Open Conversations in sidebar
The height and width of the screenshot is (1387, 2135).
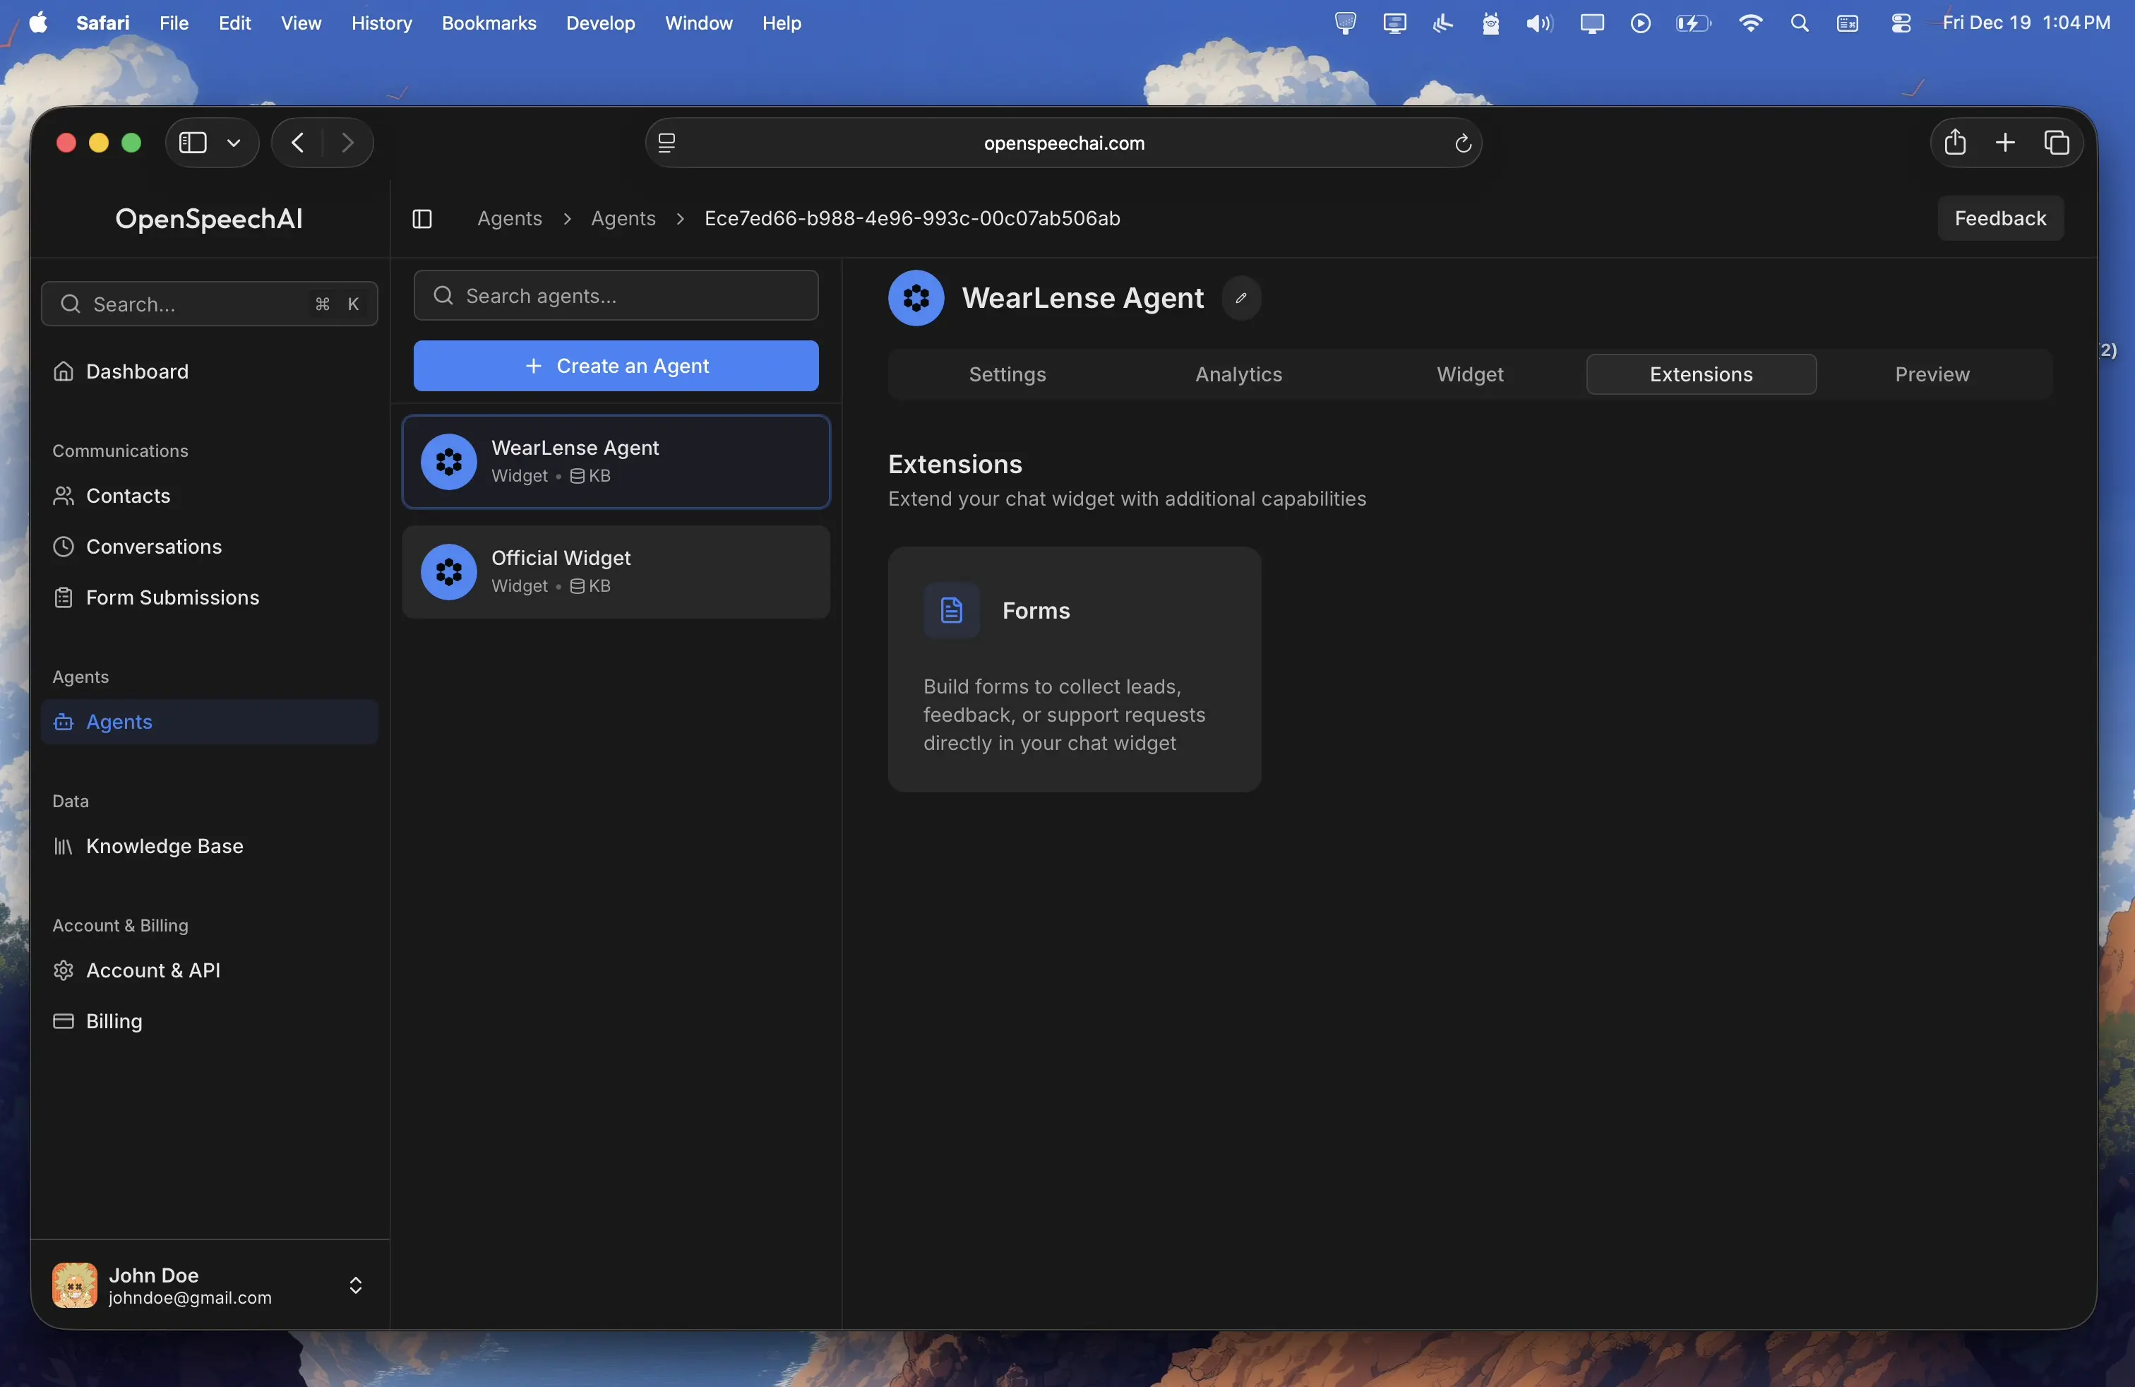(209, 547)
